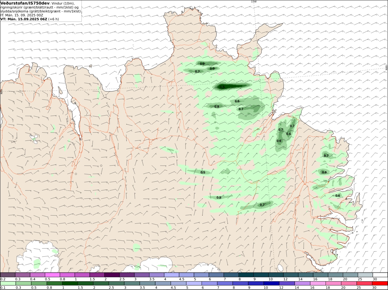Click the '1.5' precipitation label on map
The image size is (388, 290).
pyautogui.click(x=222, y=87)
